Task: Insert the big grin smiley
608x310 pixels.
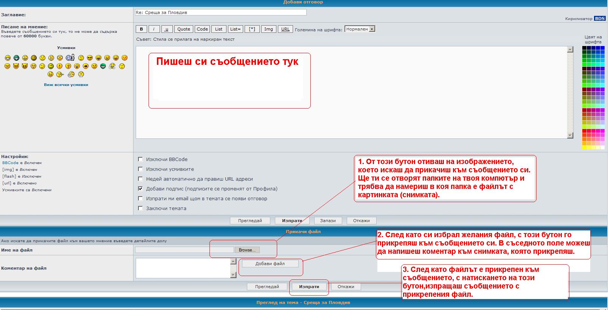Action: [8, 58]
